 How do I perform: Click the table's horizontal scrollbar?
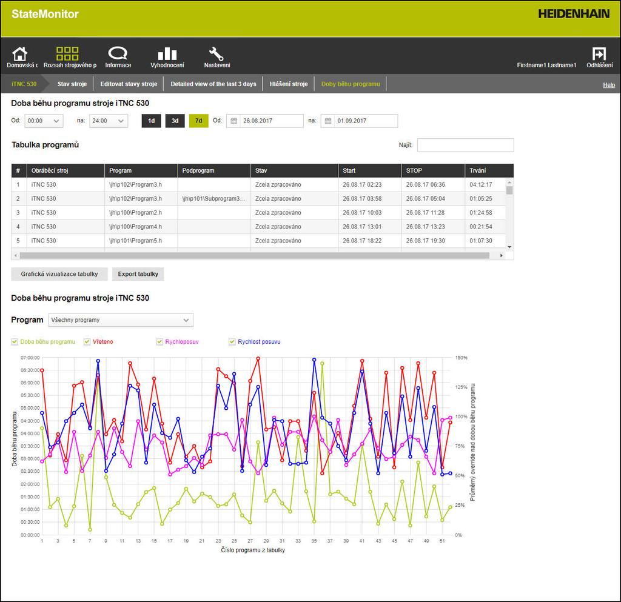(254, 256)
